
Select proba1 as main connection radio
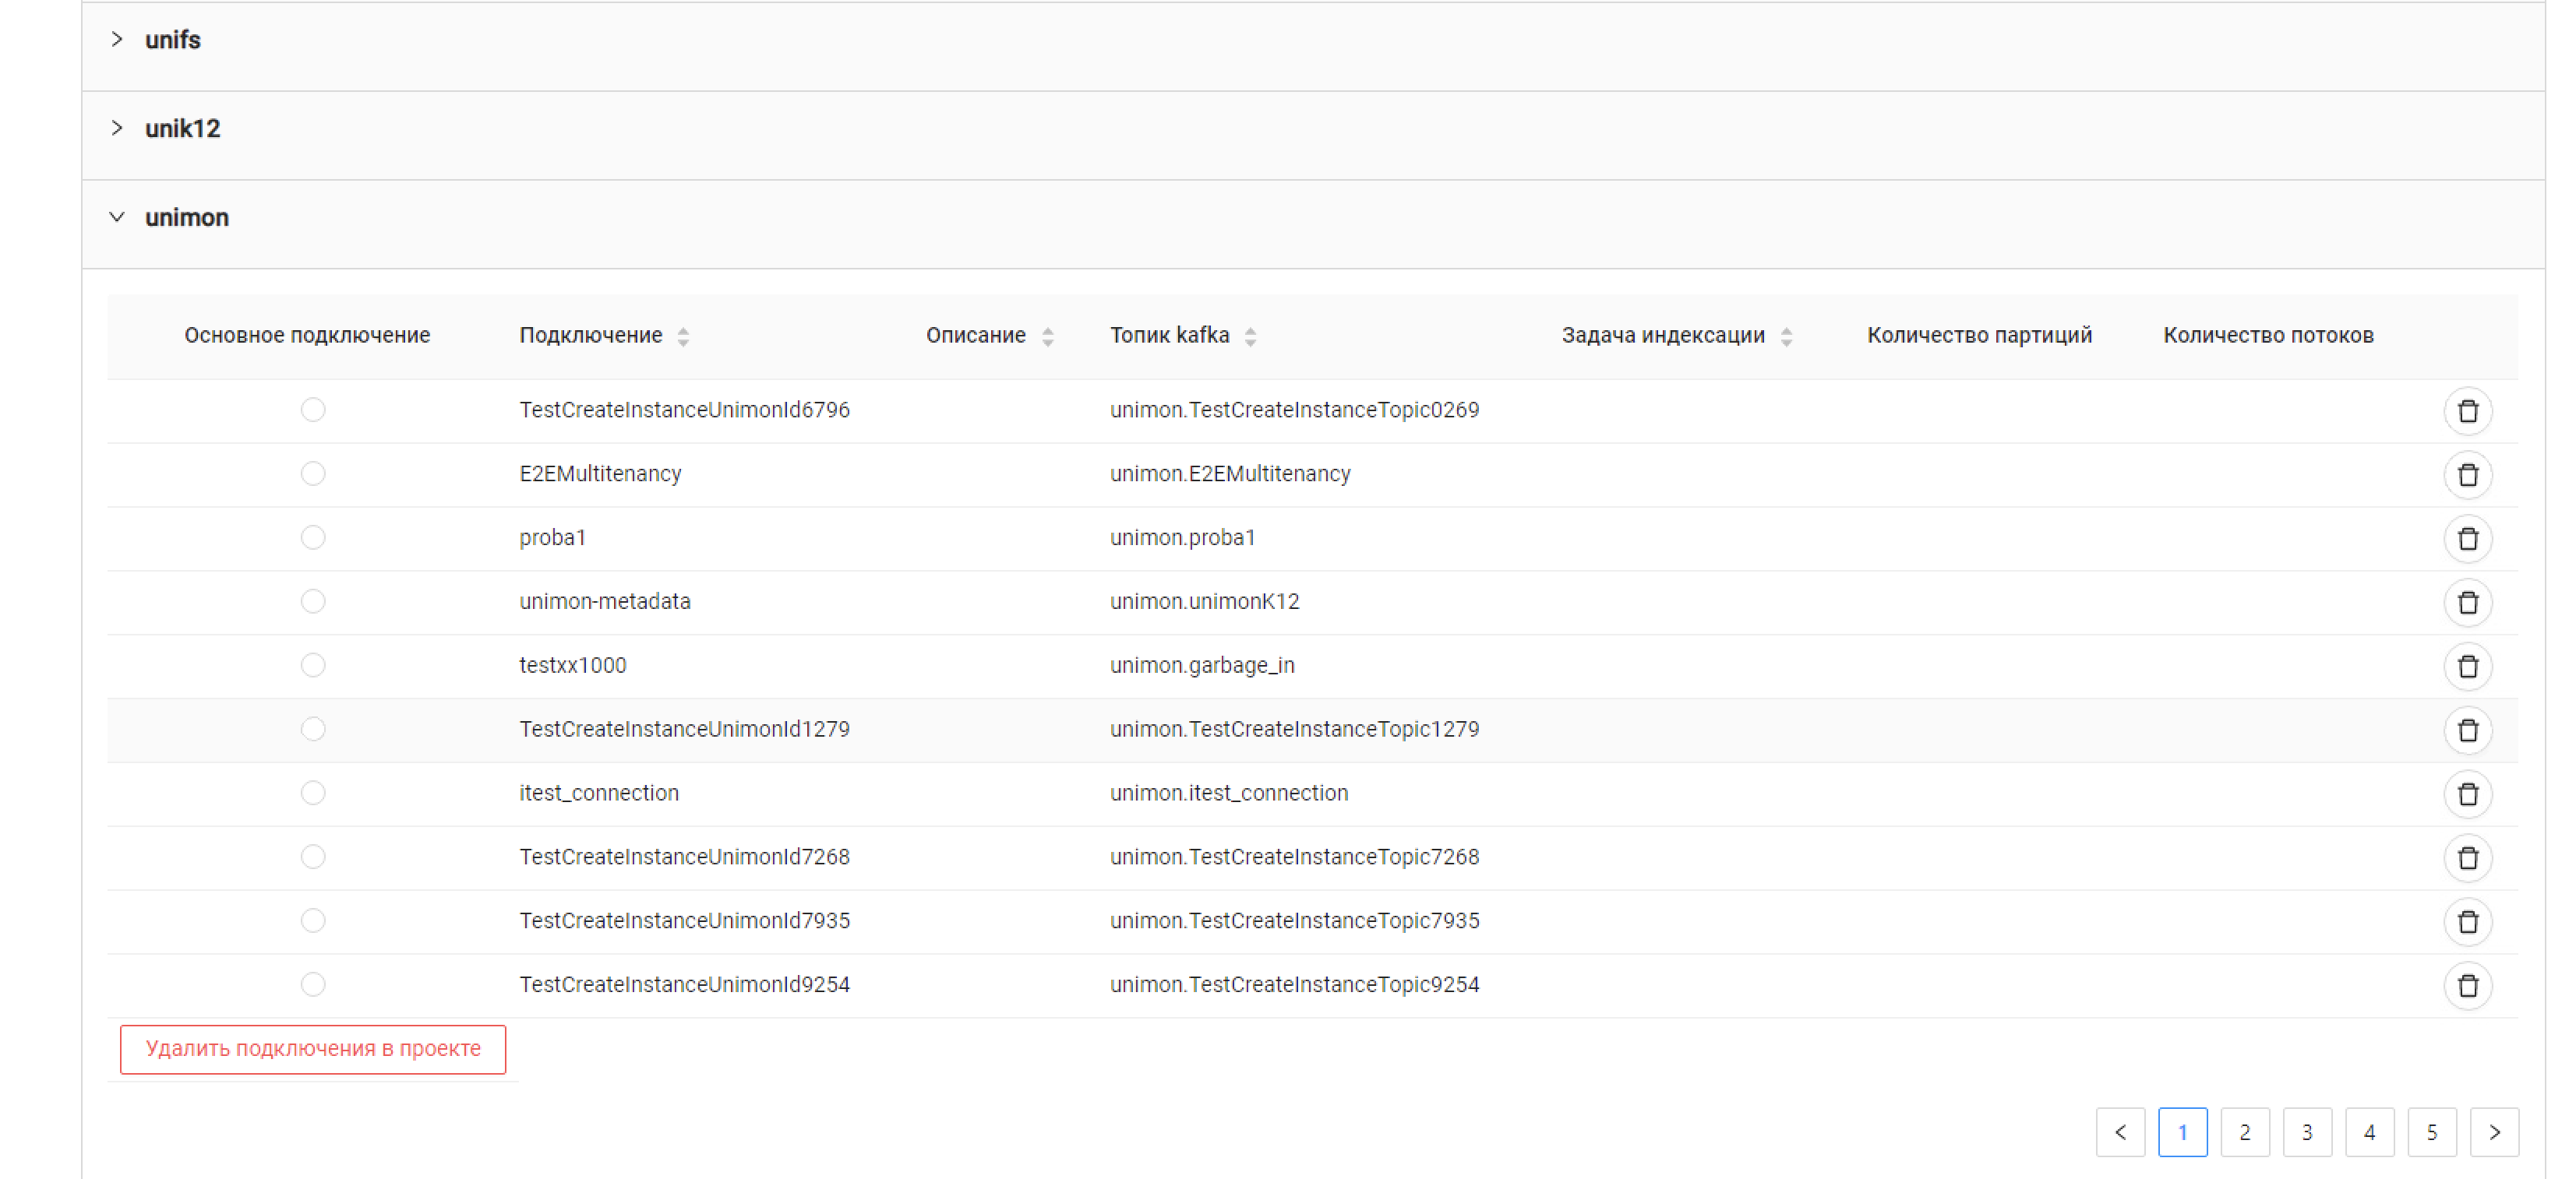[313, 537]
